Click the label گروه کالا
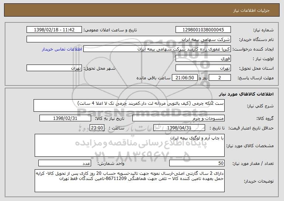The image size is (284, 201). tap(265, 118)
